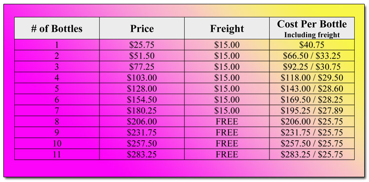This screenshot has height=182, width=369.
Task: Click the price $103.00 cell
Action: pos(142,77)
